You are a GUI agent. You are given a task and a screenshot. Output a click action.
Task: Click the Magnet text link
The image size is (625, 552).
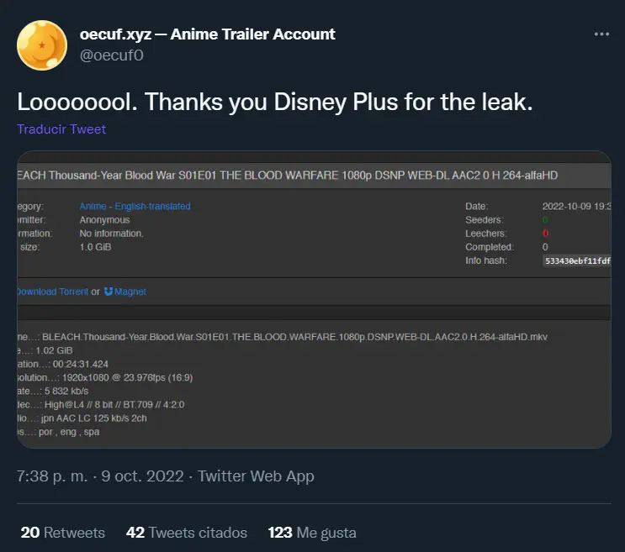tap(130, 292)
